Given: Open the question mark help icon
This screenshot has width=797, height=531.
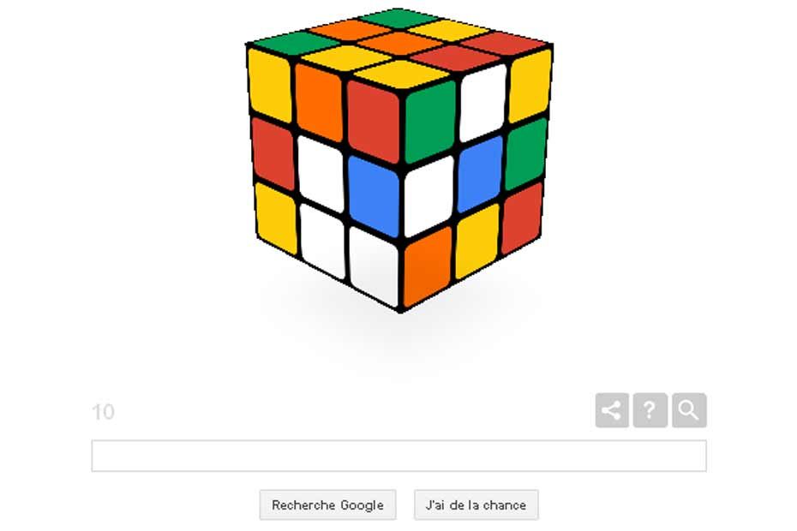Looking at the screenshot, I should (650, 410).
